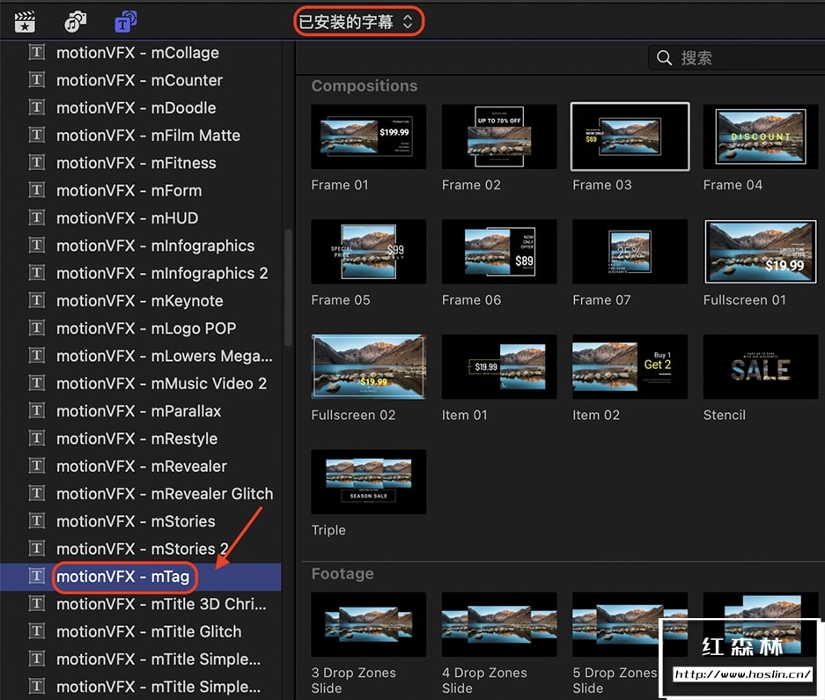Screen dimensions: 825x700
Task: Select motionVFX - mCollage category
Action: coord(141,53)
